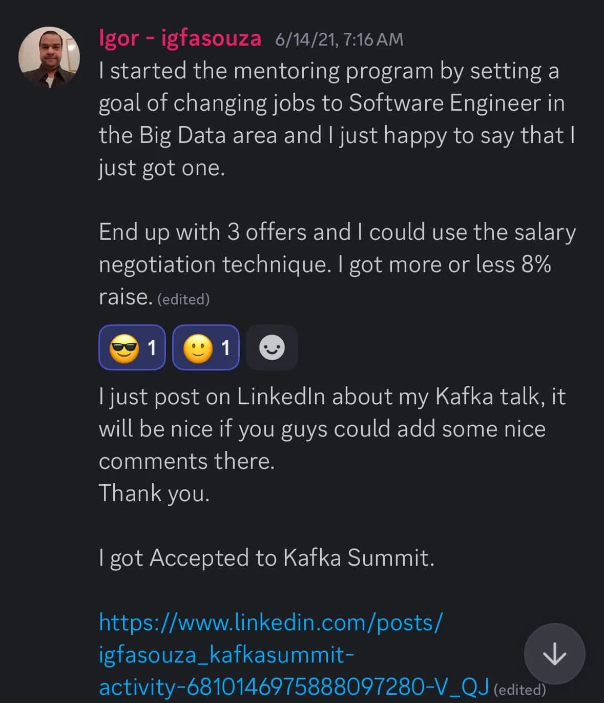This screenshot has height=703, width=604.
Task: Click the igfasouza_kafkasummit- line of the URL
Action: tap(226, 655)
